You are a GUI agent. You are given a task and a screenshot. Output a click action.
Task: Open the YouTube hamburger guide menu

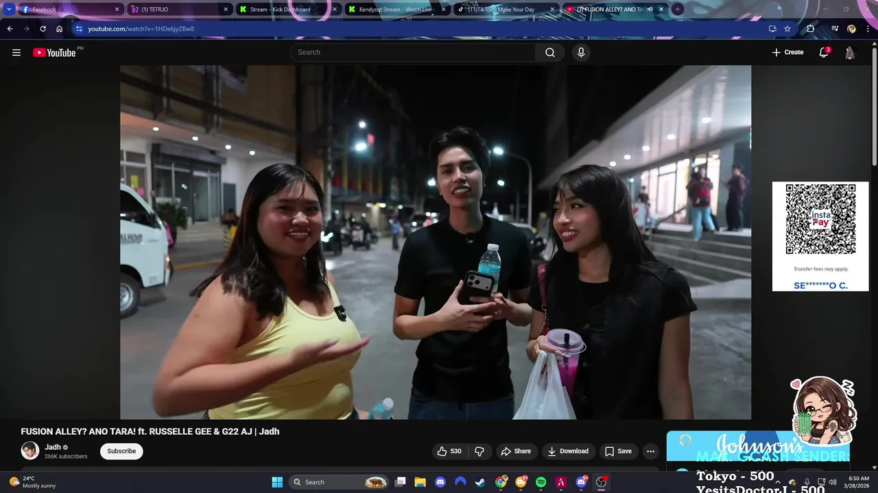(16, 52)
